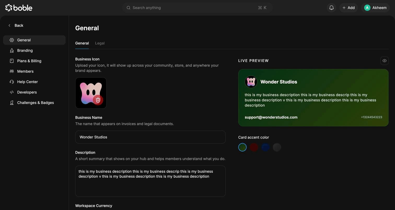Select the green card accent color
The width and height of the screenshot is (395, 210).
click(242, 147)
